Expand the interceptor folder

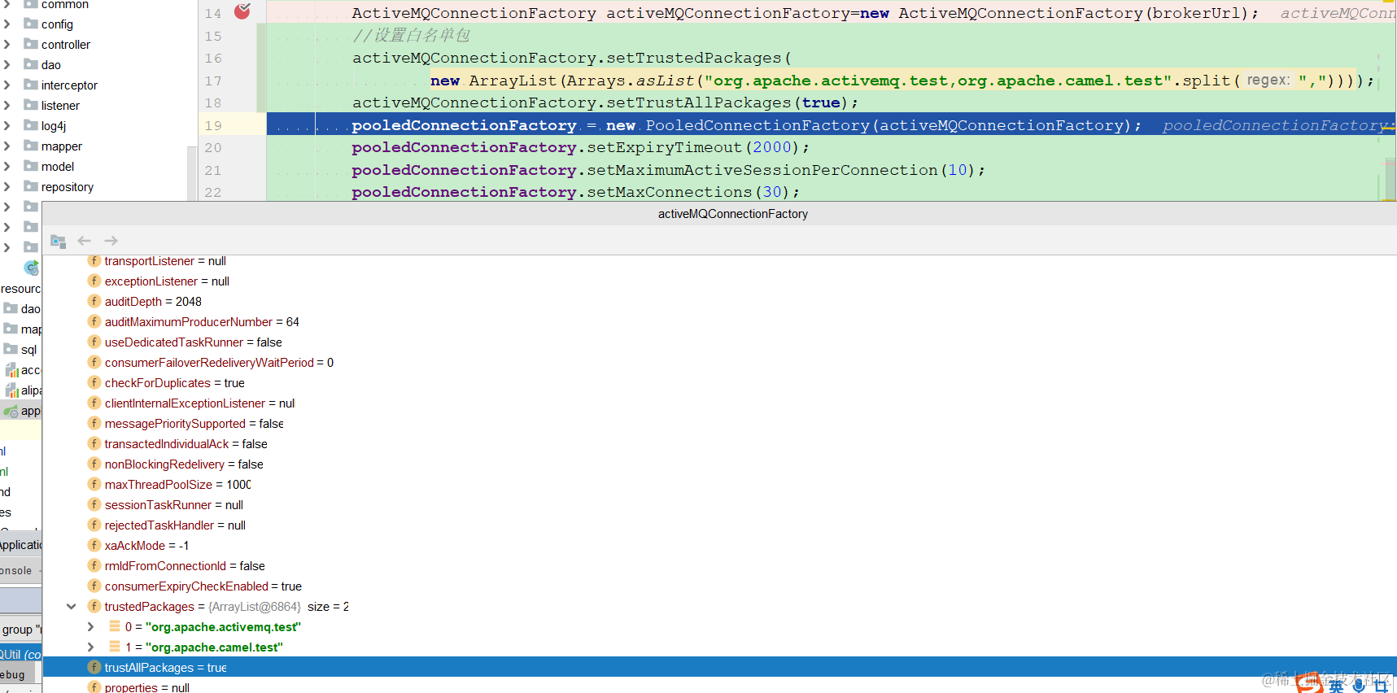pyautogui.click(x=7, y=85)
